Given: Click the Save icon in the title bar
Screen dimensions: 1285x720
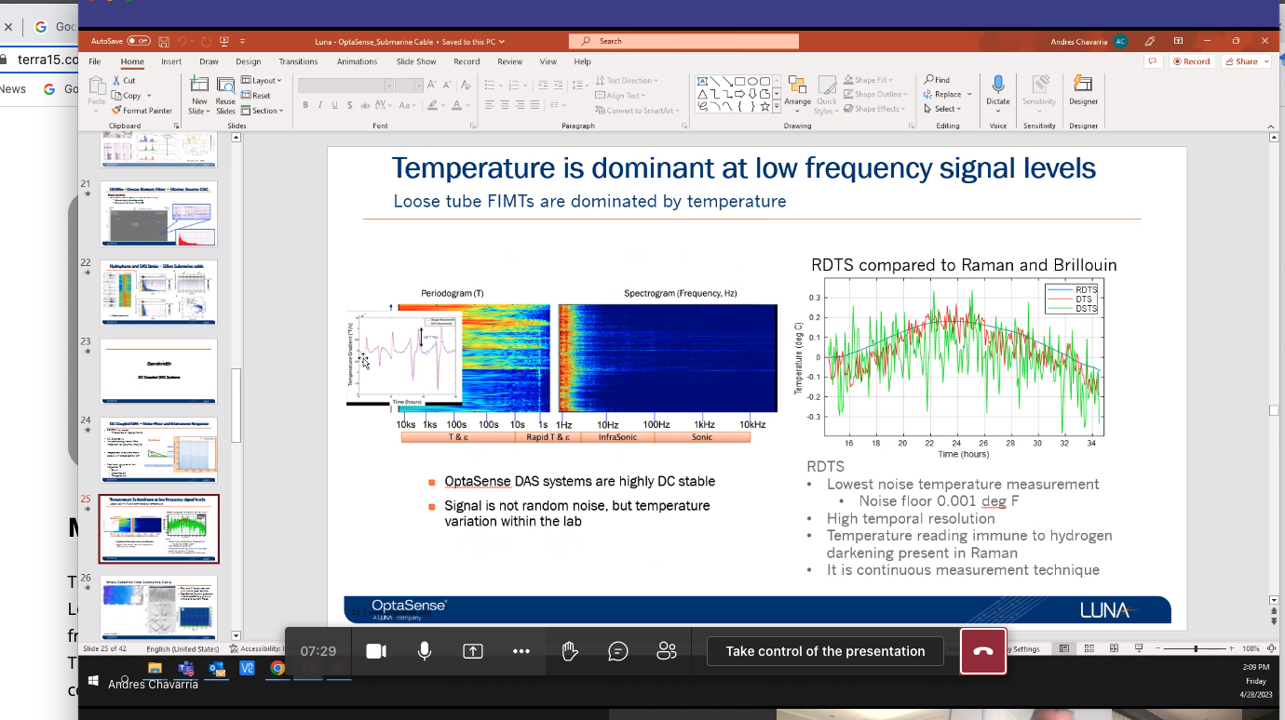Looking at the screenshot, I should click(164, 42).
